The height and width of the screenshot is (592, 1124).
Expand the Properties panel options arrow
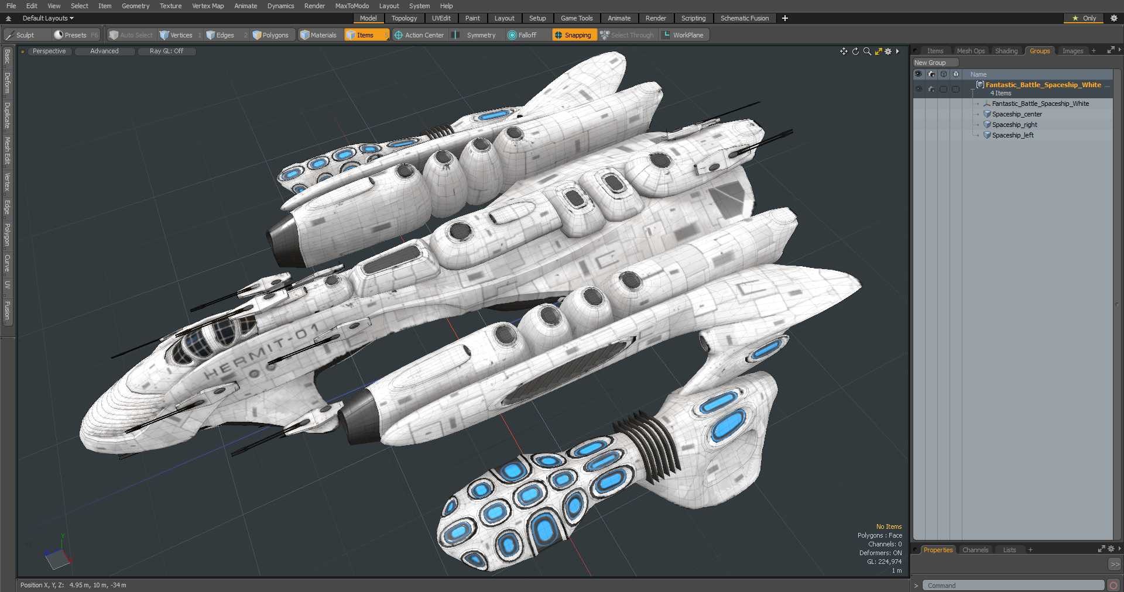click(1119, 549)
